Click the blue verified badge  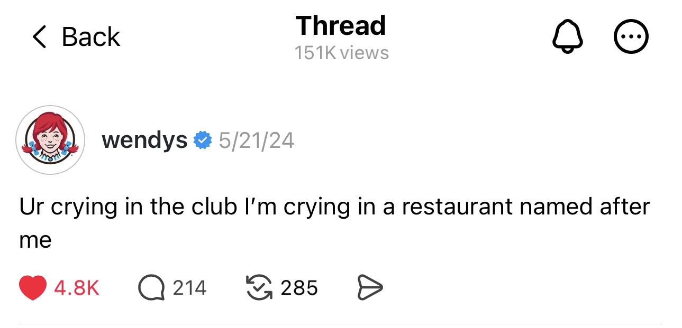(203, 140)
